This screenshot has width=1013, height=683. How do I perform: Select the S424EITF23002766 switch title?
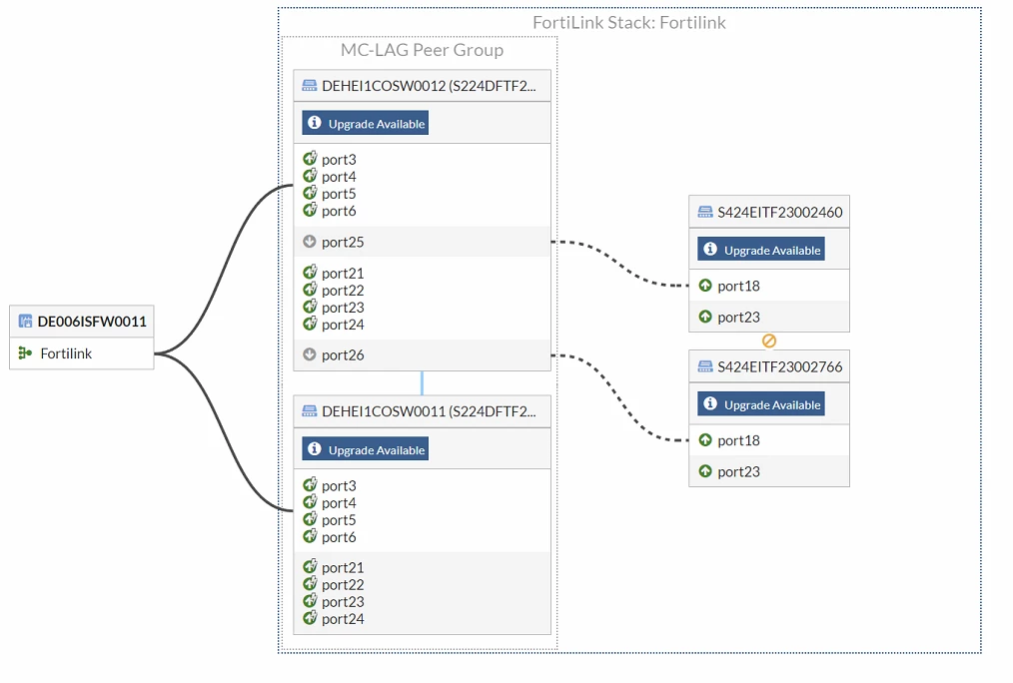click(x=780, y=366)
